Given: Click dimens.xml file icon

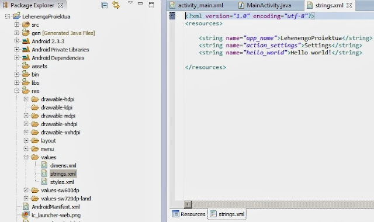Looking at the screenshot, I should 44,165.
